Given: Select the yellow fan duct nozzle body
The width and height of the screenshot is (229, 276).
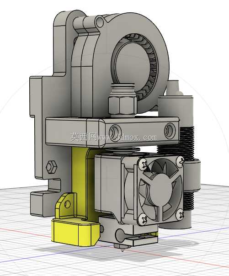Looking at the screenshot, I should [75, 232].
